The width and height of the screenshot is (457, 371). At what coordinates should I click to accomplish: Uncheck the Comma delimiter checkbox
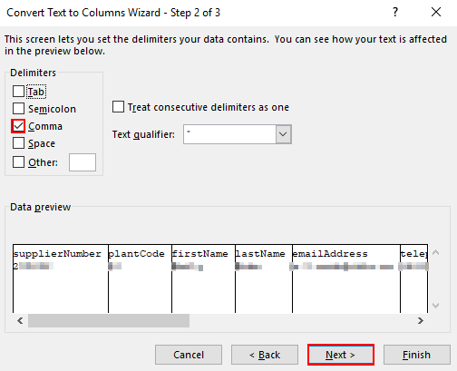pyautogui.click(x=18, y=126)
